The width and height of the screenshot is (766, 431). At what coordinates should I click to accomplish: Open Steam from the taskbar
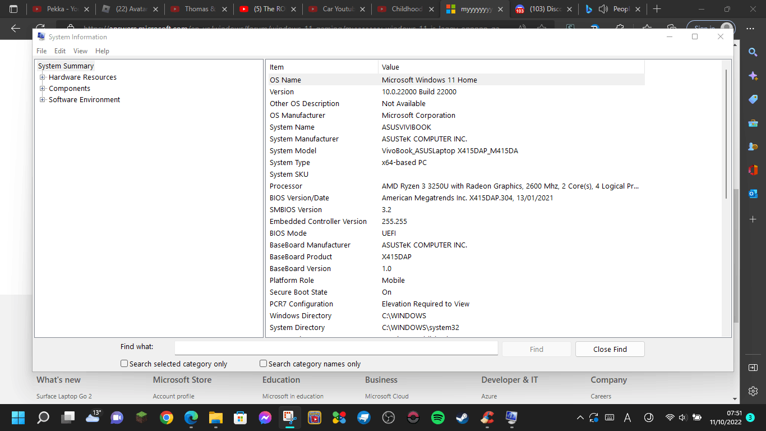click(463, 418)
